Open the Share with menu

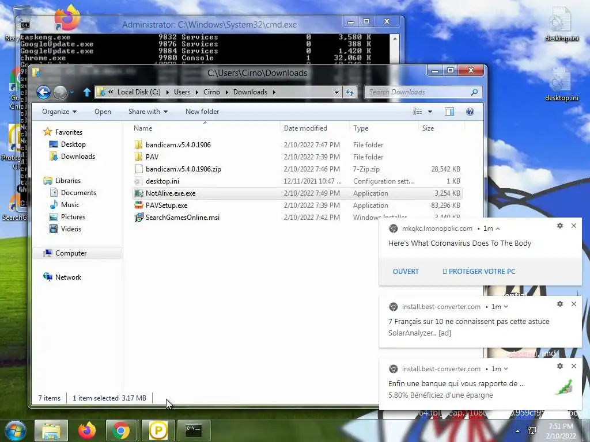tap(148, 112)
